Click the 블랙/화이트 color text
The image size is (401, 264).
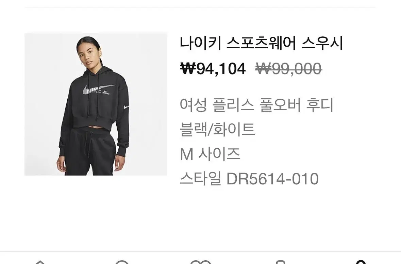[217, 129]
